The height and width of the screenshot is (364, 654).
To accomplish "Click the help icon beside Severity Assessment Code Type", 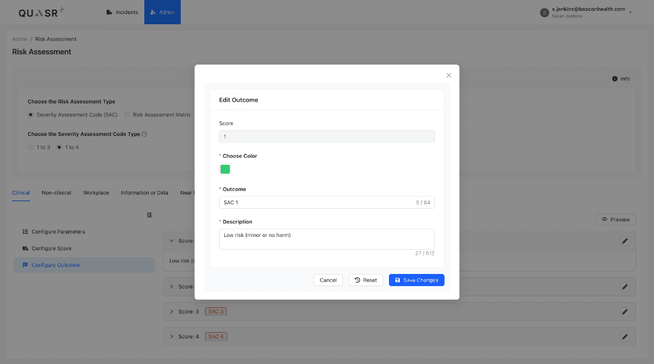I will (x=144, y=134).
